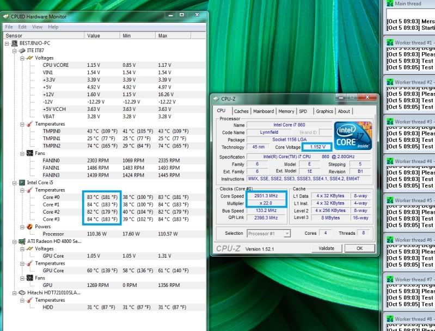Switch to the Mainboard tab in CPU-Z
Image resolution: width=435 pixels, height=331 pixels.
[x=264, y=111]
